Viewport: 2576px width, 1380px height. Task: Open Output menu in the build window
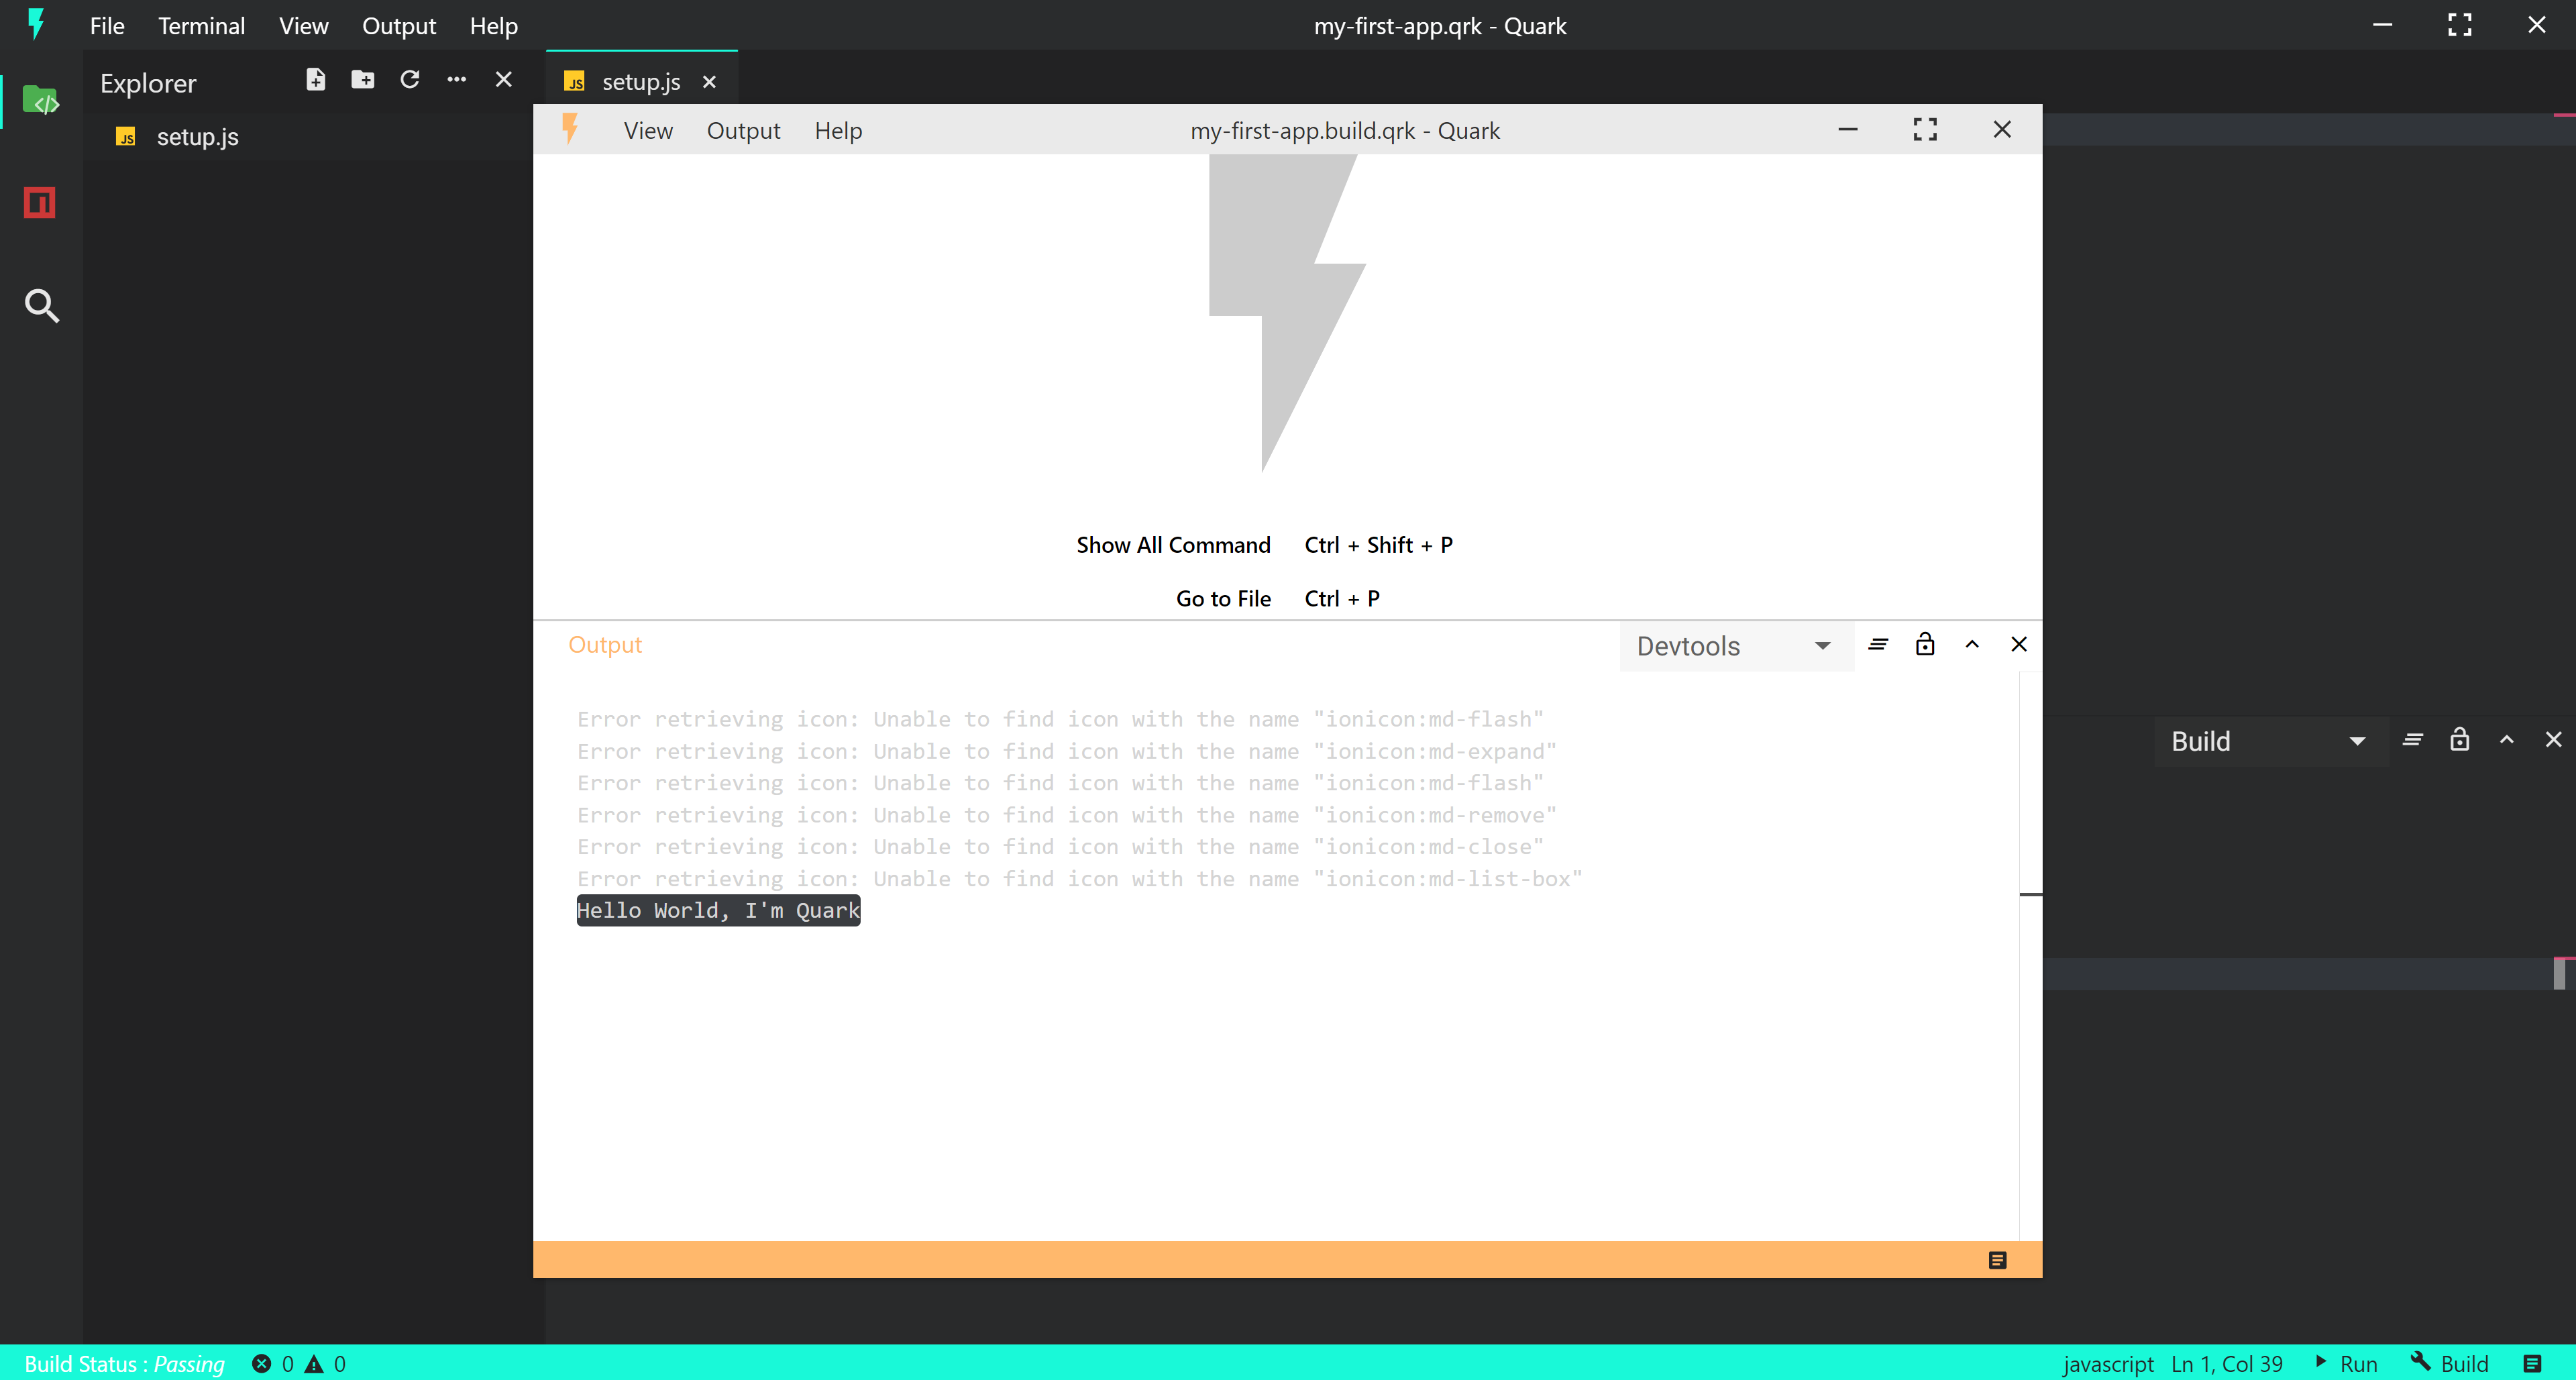point(743,131)
